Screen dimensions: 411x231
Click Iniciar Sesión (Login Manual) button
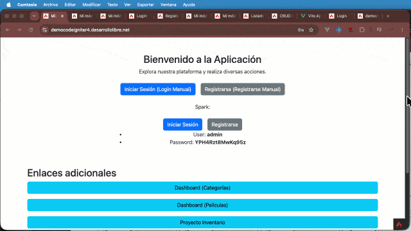[x=158, y=89]
